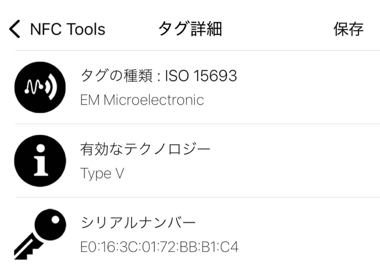Viewport: 380px width, 268px height.
Task: Tap blank space right of the serial number
Action: (x=306, y=247)
